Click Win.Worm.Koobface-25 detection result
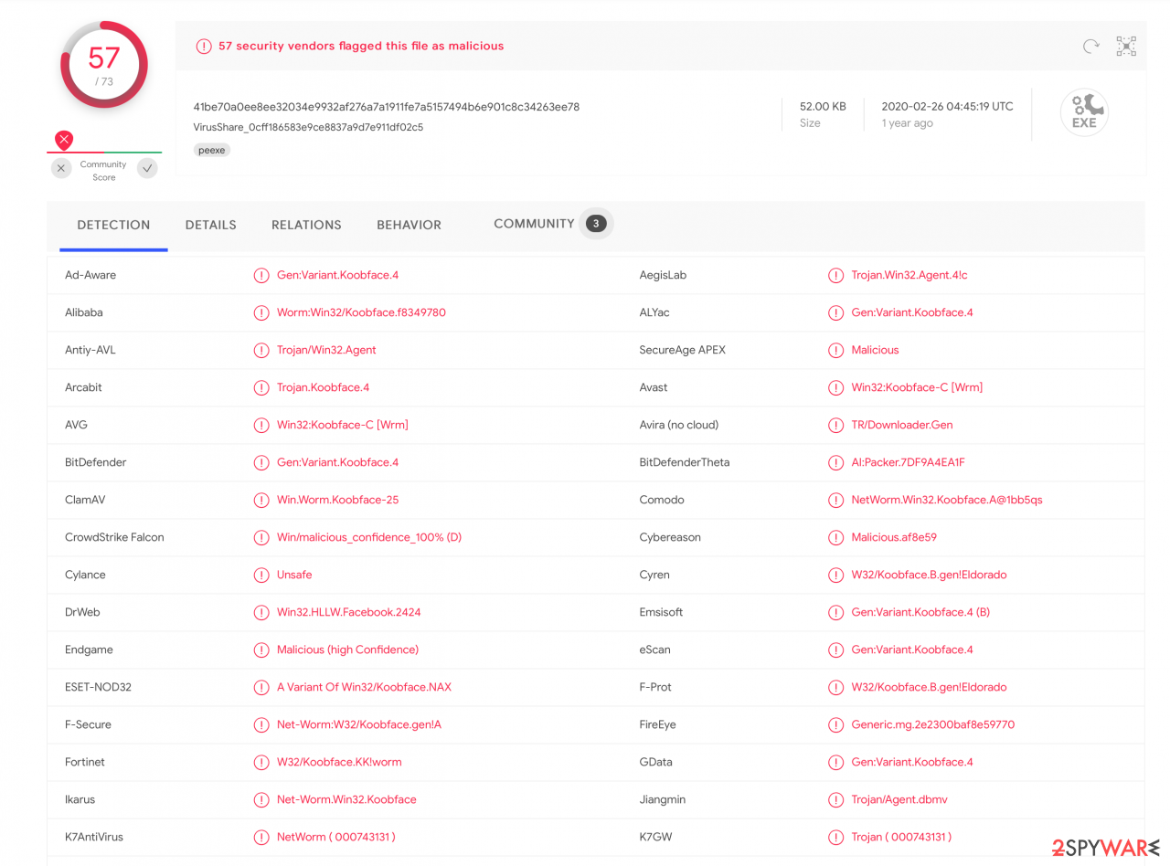This screenshot has width=1170, height=866. coord(337,500)
